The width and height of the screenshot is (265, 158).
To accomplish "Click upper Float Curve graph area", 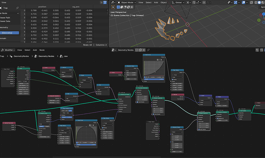I will 154,68.
